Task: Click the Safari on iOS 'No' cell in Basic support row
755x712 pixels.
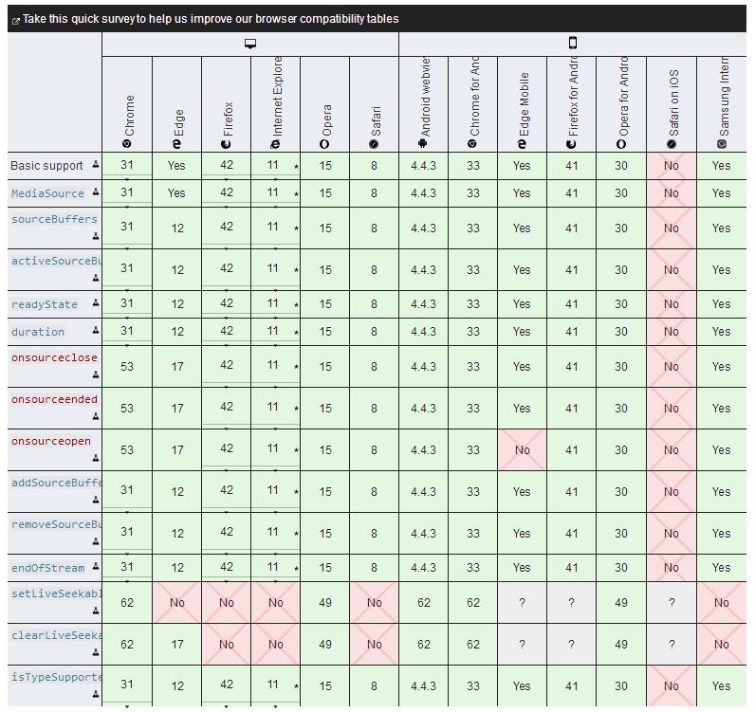Action: tap(672, 166)
